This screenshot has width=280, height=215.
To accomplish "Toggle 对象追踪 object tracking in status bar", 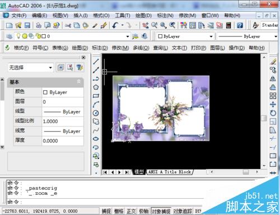I will (x=183, y=211).
